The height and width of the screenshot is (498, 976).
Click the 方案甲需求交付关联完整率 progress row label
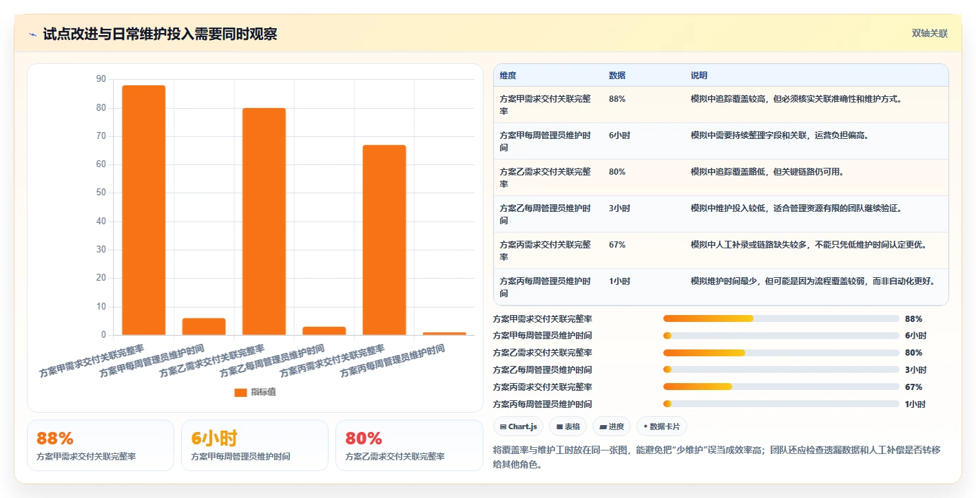(x=543, y=318)
